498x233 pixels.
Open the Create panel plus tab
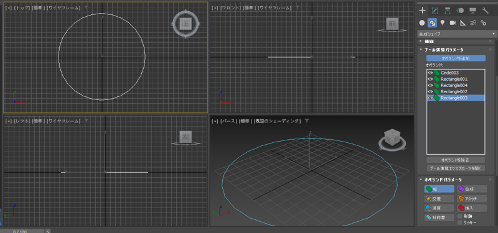[x=422, y=11]
